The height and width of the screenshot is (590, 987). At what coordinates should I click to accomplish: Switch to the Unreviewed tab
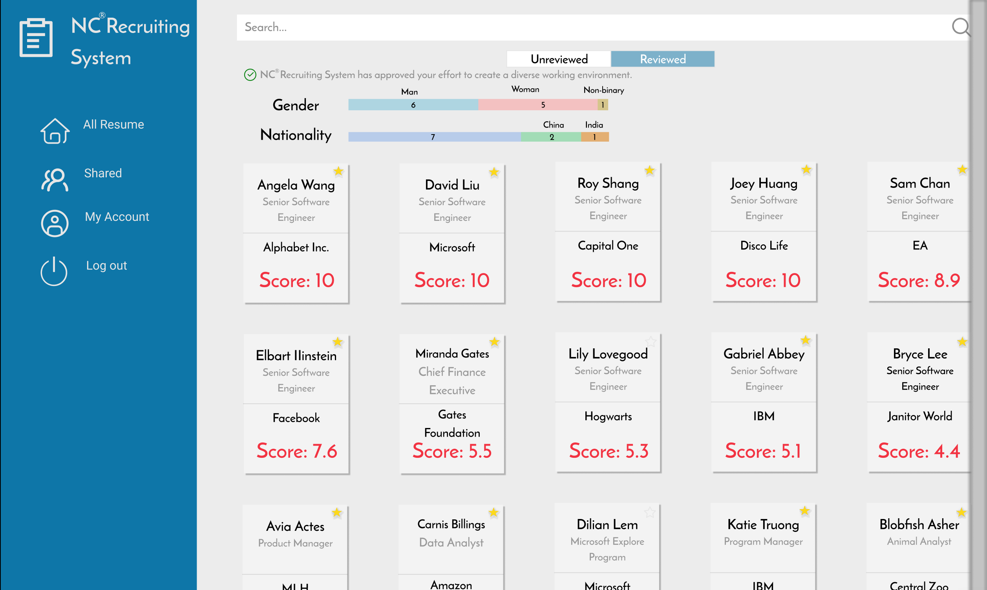click(x=559, y=59)
